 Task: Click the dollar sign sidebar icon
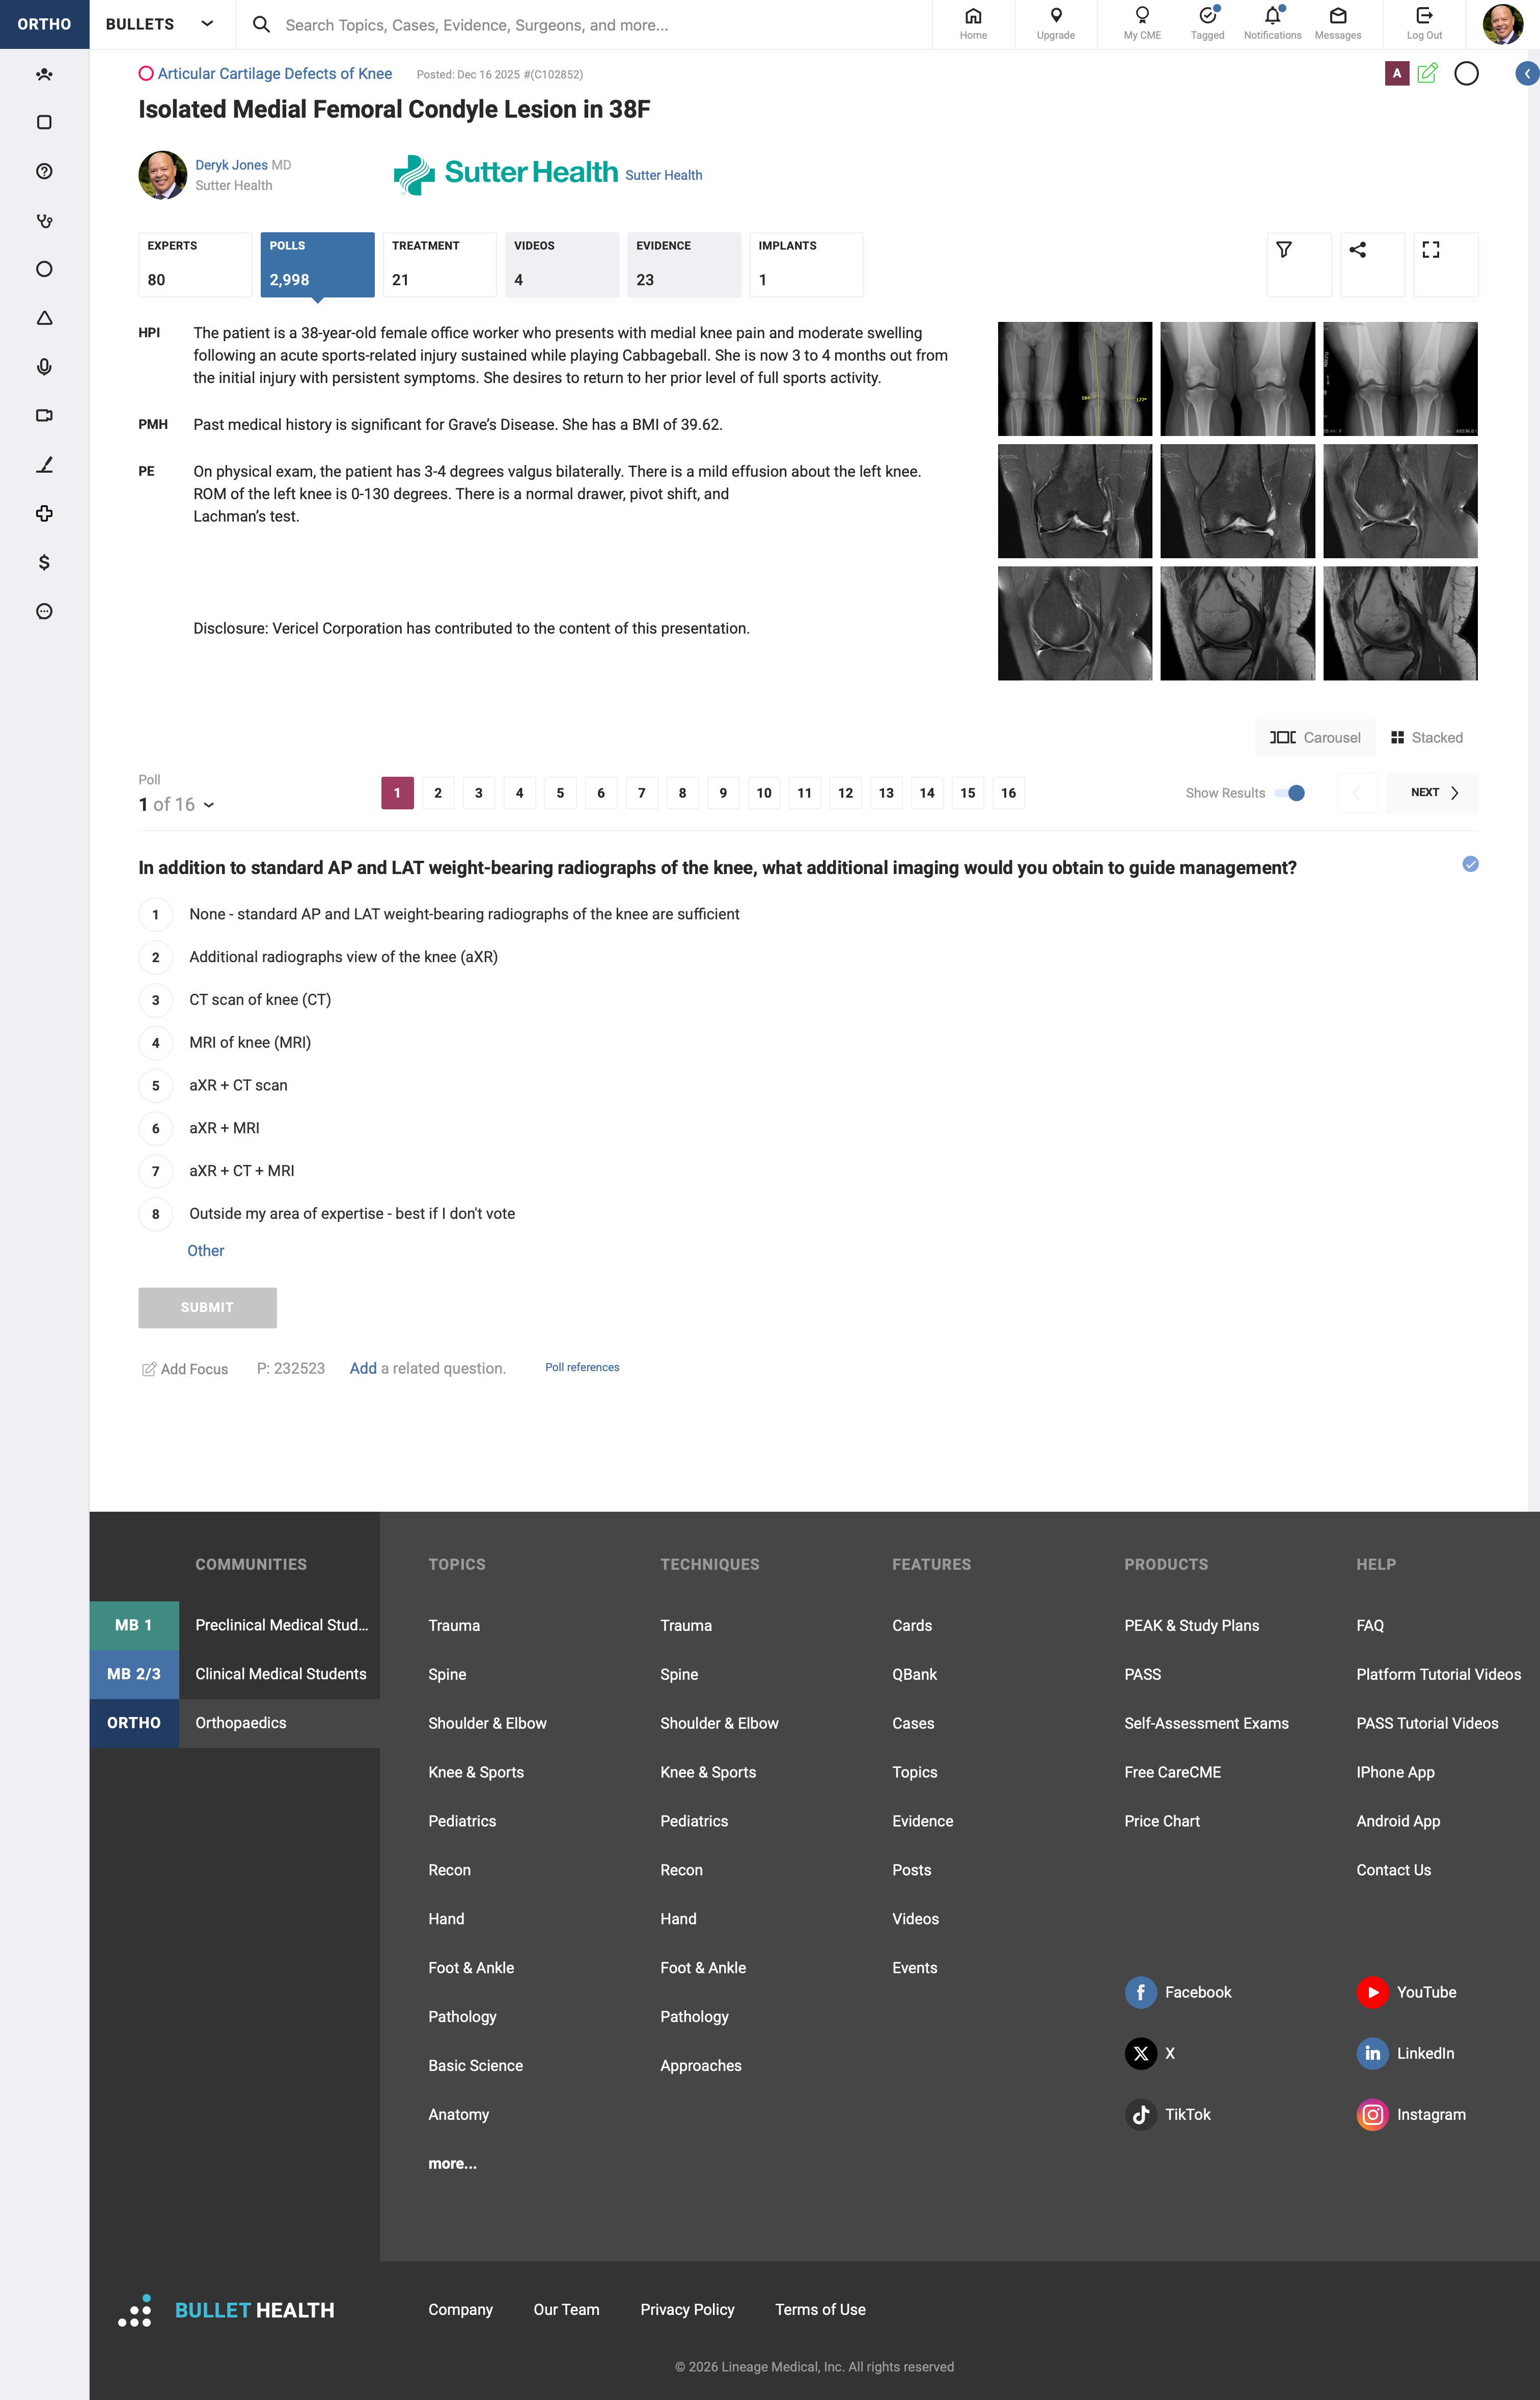click(x=44, y=562)
